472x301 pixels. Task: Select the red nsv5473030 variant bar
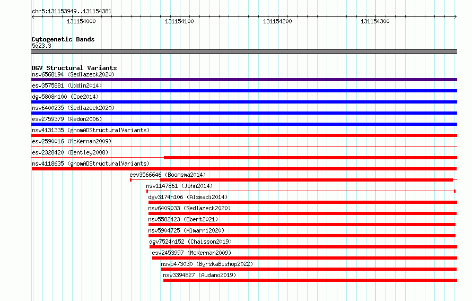309,269
